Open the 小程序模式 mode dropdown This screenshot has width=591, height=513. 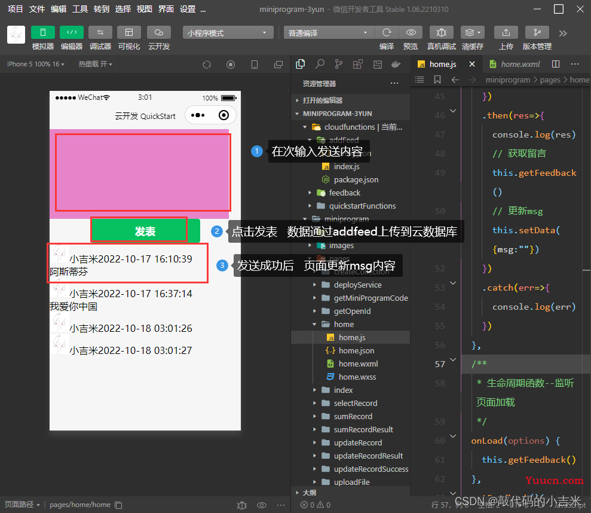coord(228,33)
